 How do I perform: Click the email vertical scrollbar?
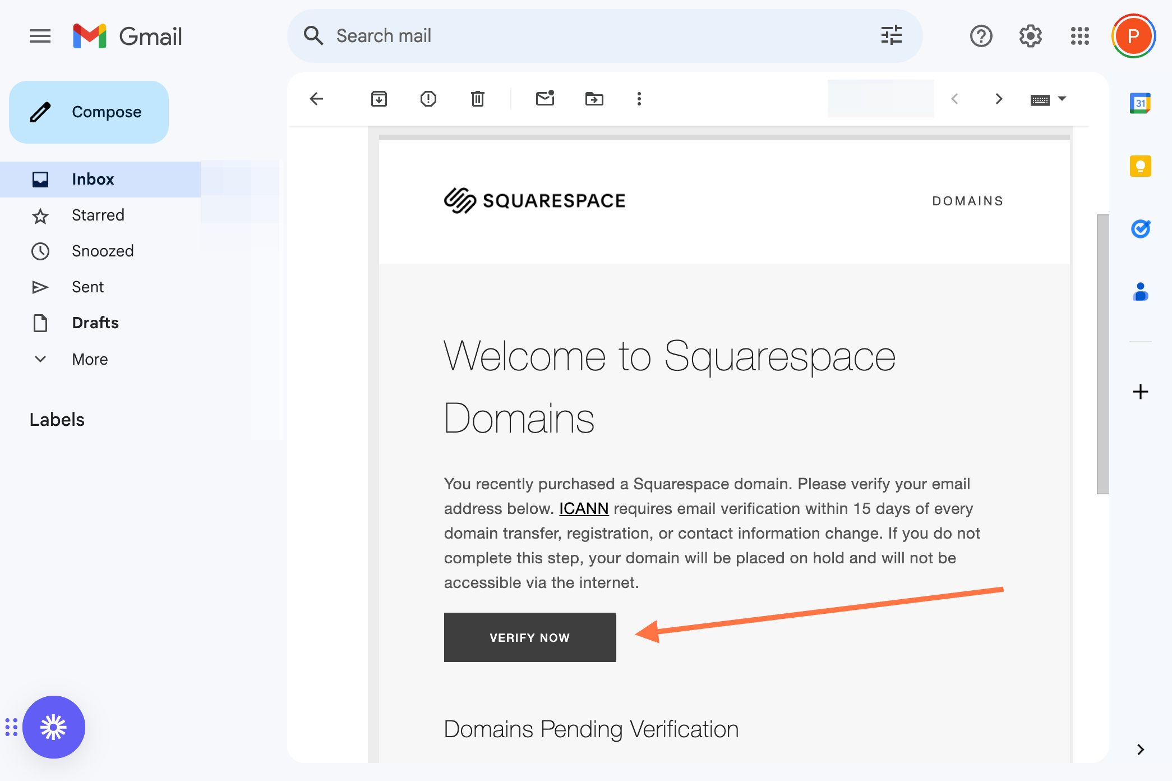(1102, 354)
